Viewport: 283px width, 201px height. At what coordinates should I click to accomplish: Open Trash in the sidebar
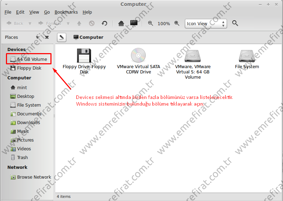tap(22, 157)
